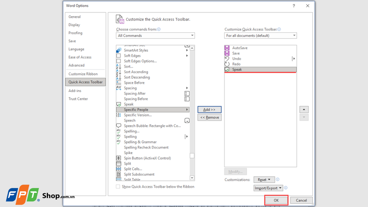
Task: Expand the SmartArt Styles submenu arrow
Action: pyautogui.click(x=187, y=50)
